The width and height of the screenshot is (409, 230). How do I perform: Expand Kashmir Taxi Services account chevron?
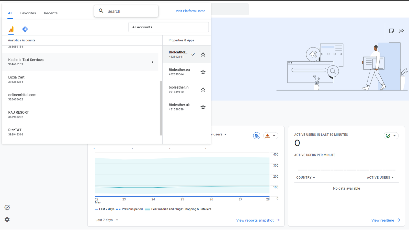coord(153,62)
